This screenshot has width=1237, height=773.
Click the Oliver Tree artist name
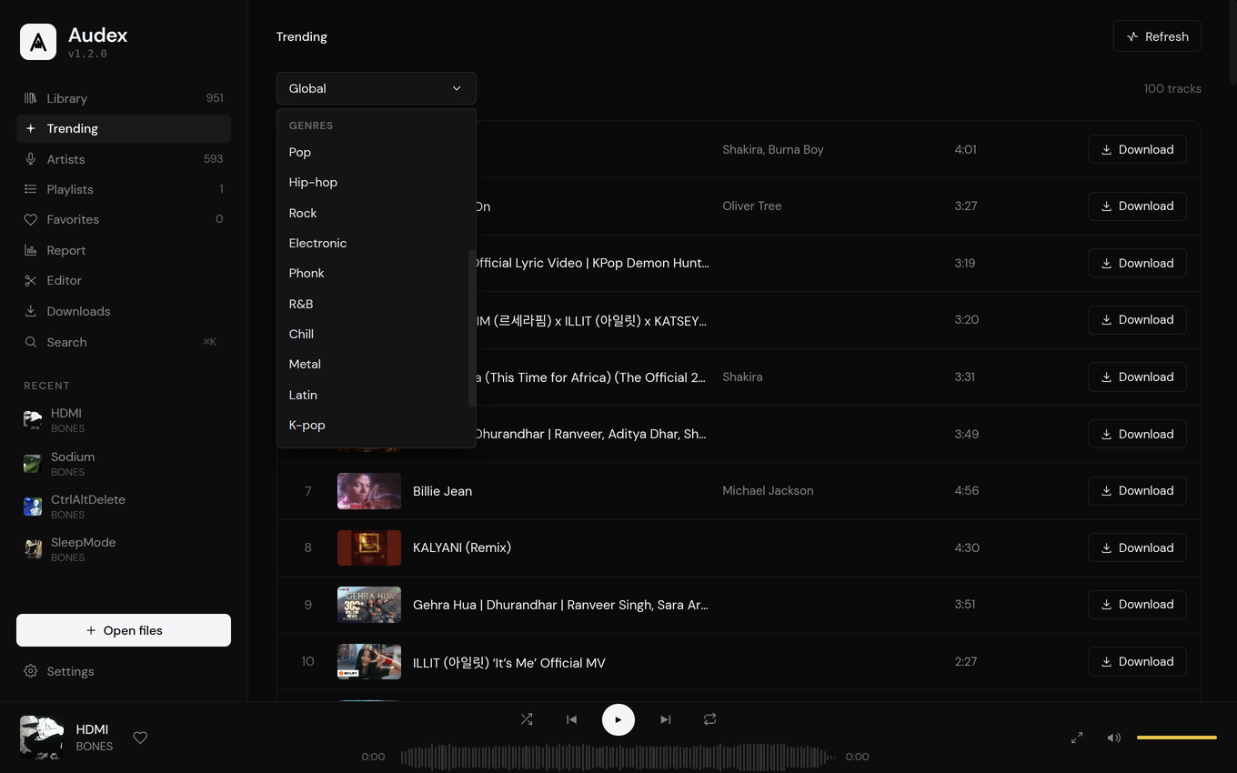coord(751,206)
